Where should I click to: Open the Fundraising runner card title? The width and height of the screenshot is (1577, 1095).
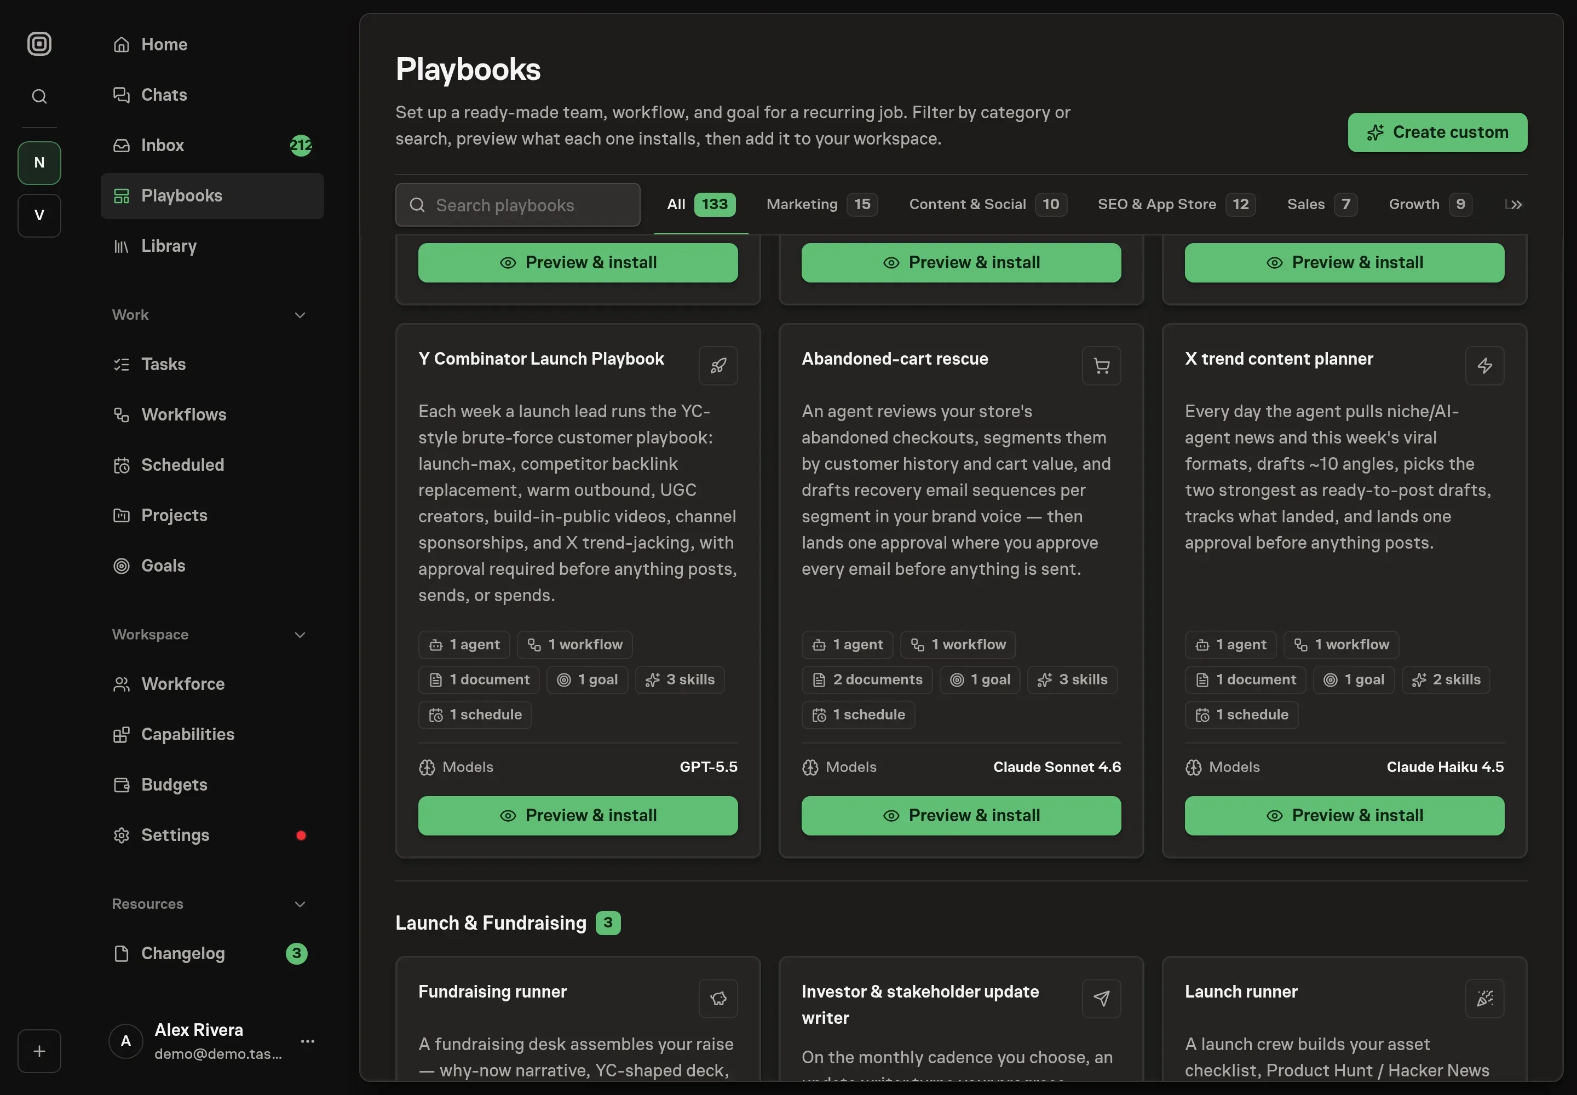[x=492, y=992]
